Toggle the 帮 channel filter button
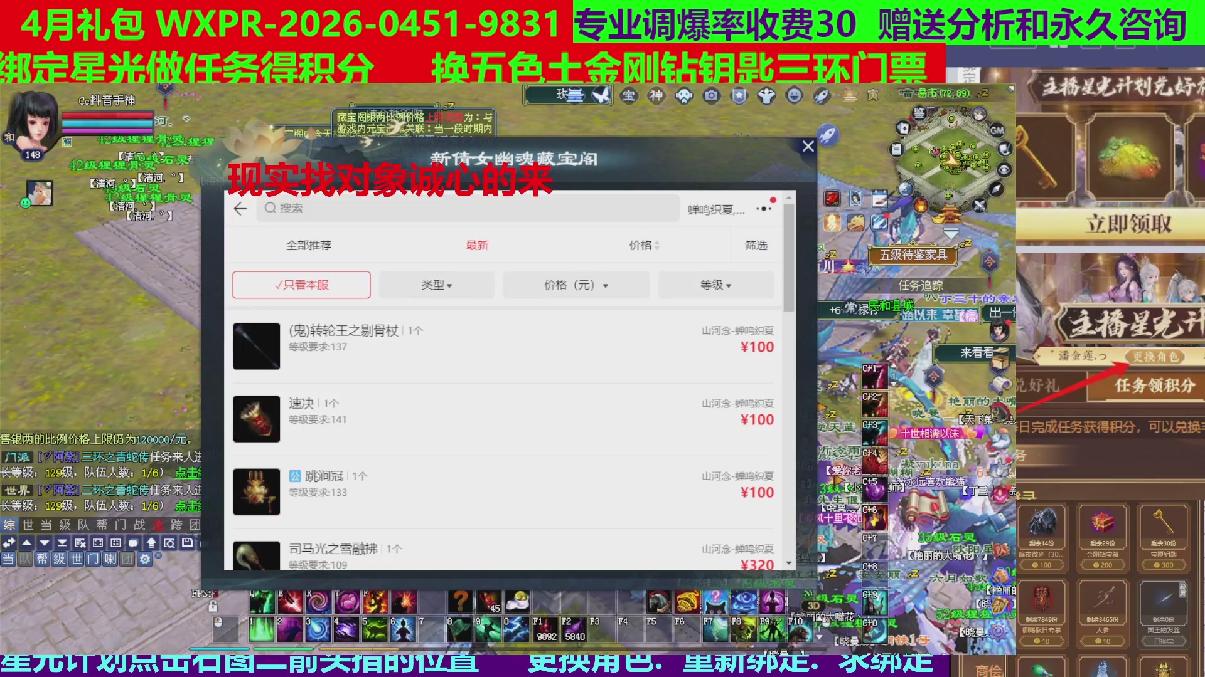1205x677 pixels. tap(42, 559)
